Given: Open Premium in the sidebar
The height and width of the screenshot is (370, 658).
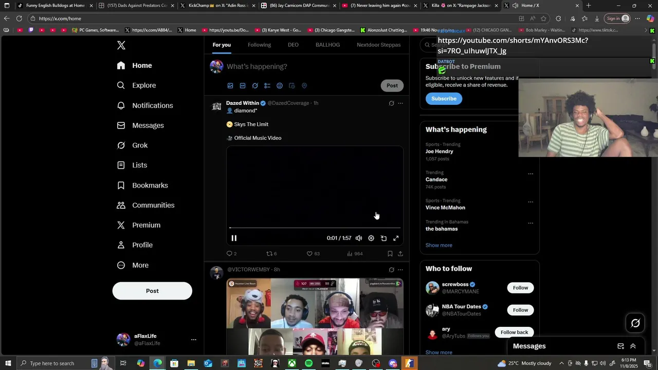Looking at the screenshot, I should (139, 225).
